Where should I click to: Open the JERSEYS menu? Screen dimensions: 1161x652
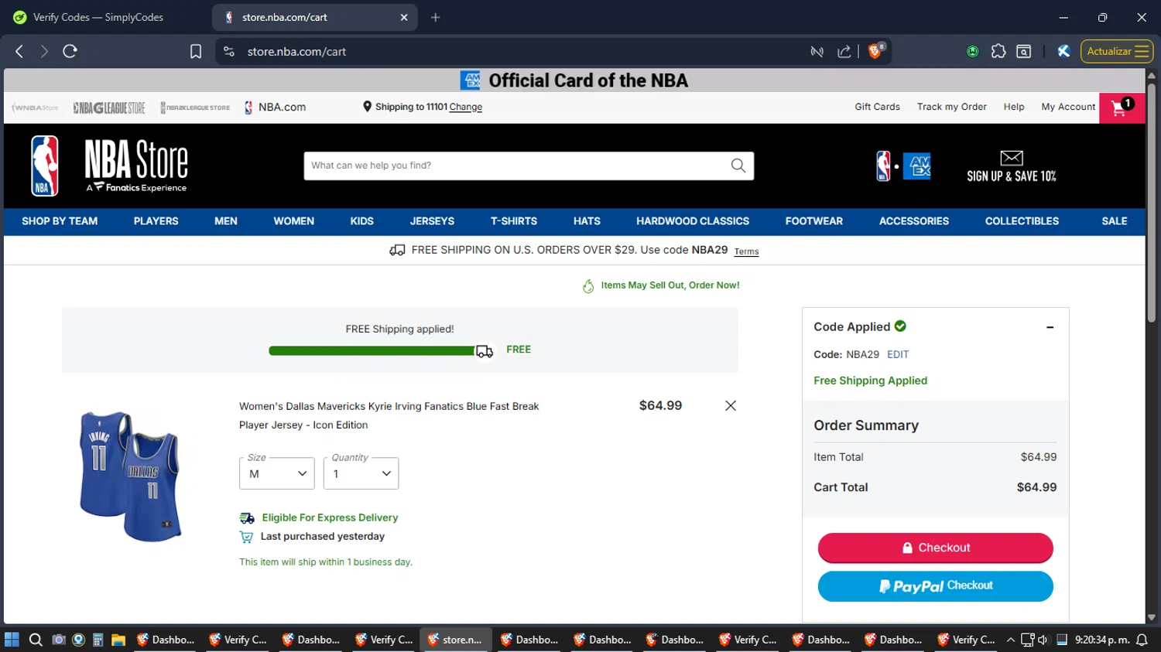[432, 221]
